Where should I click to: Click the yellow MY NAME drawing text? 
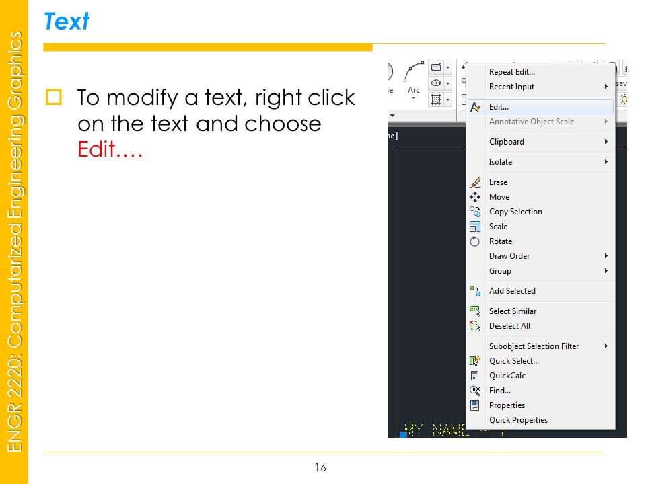pyautogui.click(x=437, y=430)
